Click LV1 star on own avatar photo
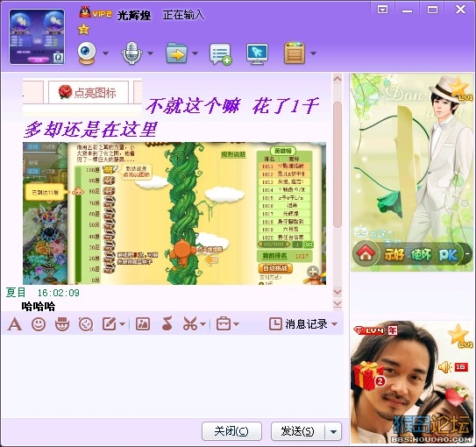 (460, 337)
